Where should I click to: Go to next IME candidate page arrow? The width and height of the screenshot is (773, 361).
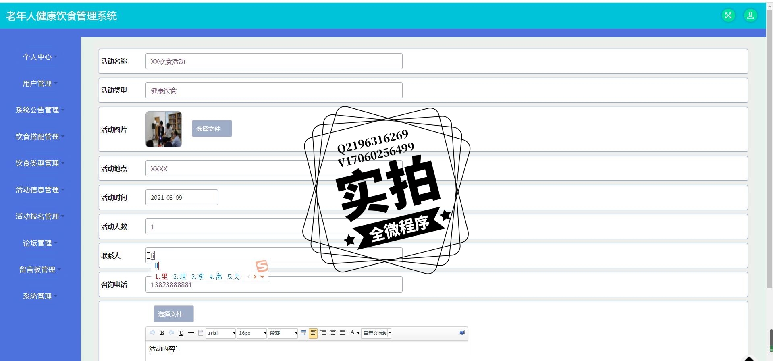click(255, 276)
